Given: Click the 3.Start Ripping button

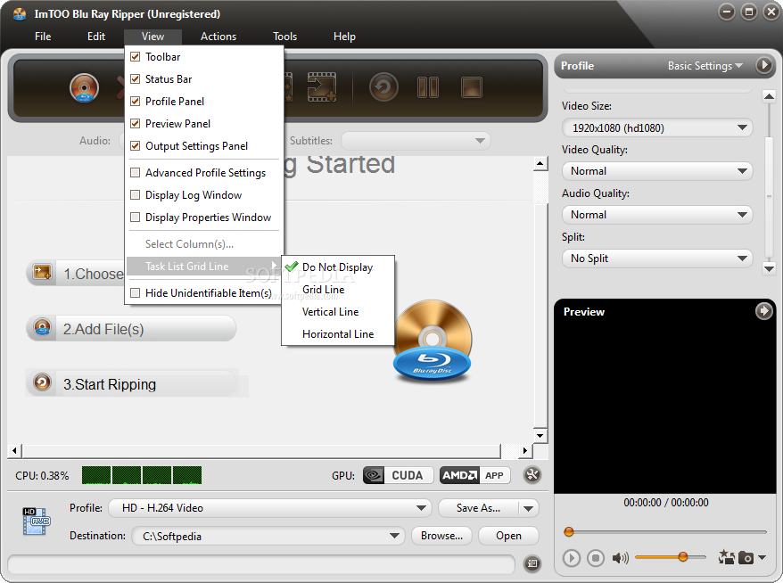Looking at the screenshot, I should pos(131,383).
